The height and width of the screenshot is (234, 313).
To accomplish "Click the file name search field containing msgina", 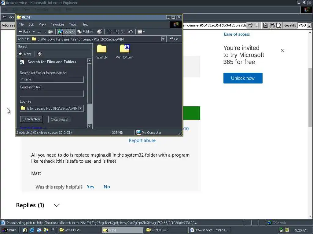I will (52, 79).
